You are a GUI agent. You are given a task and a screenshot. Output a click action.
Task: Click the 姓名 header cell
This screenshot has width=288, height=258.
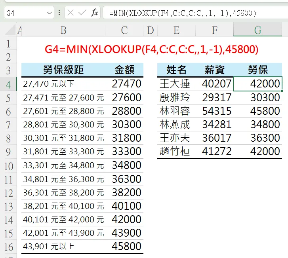tap(176, 70)
